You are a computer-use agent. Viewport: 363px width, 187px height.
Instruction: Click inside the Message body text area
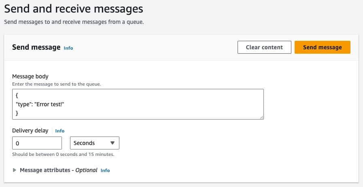(x=162, y=104)
